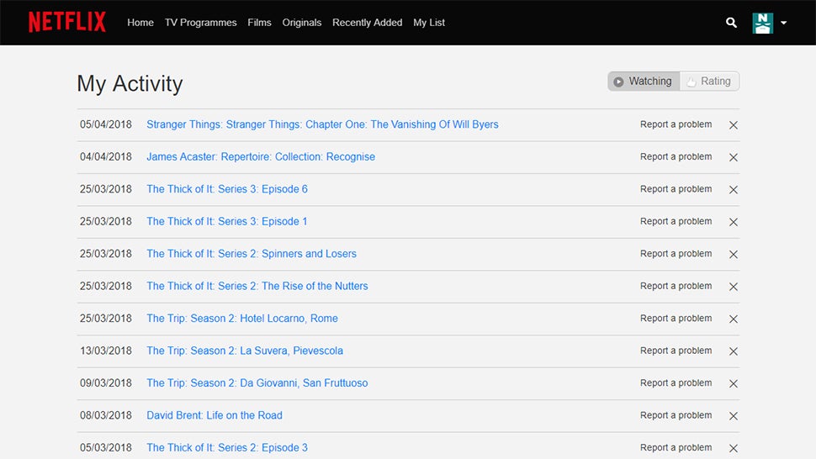Open TV Programmes menu item

coord(200,23)
